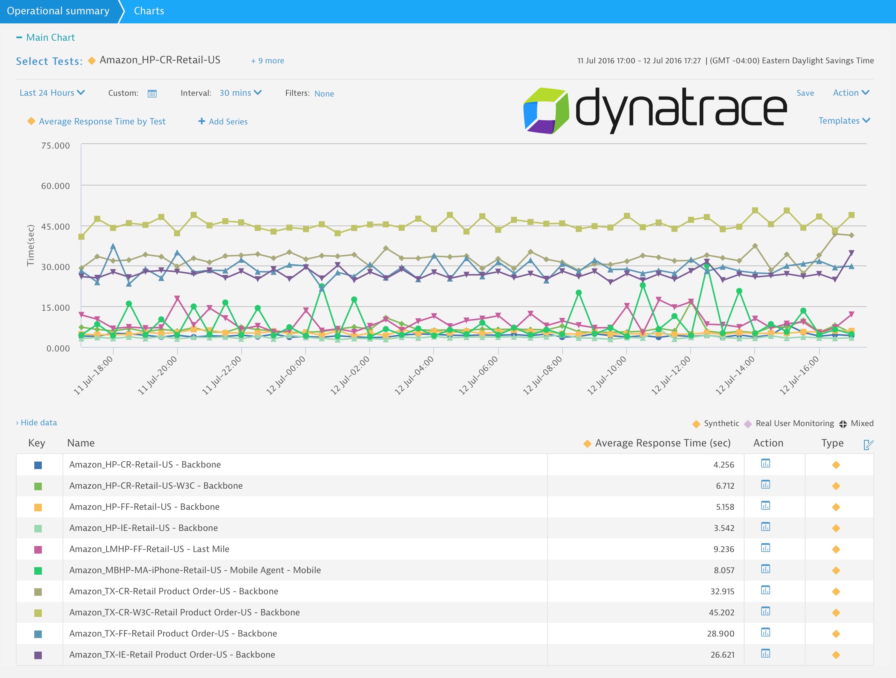This screenshot has height=678, width=896.
Task: Click the plus icon beside Add Series
Action: pos(201,121)
